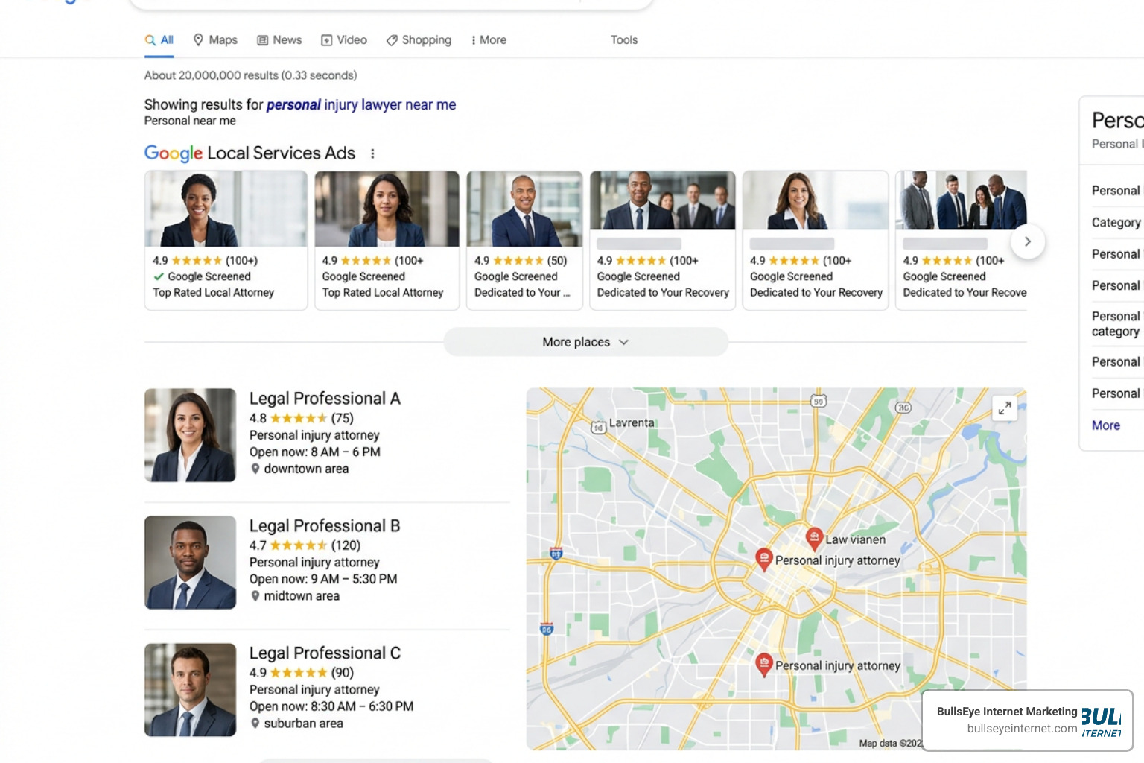1144x763 pixels.
Task: Open the Video results tab
Action: point(344,40)
